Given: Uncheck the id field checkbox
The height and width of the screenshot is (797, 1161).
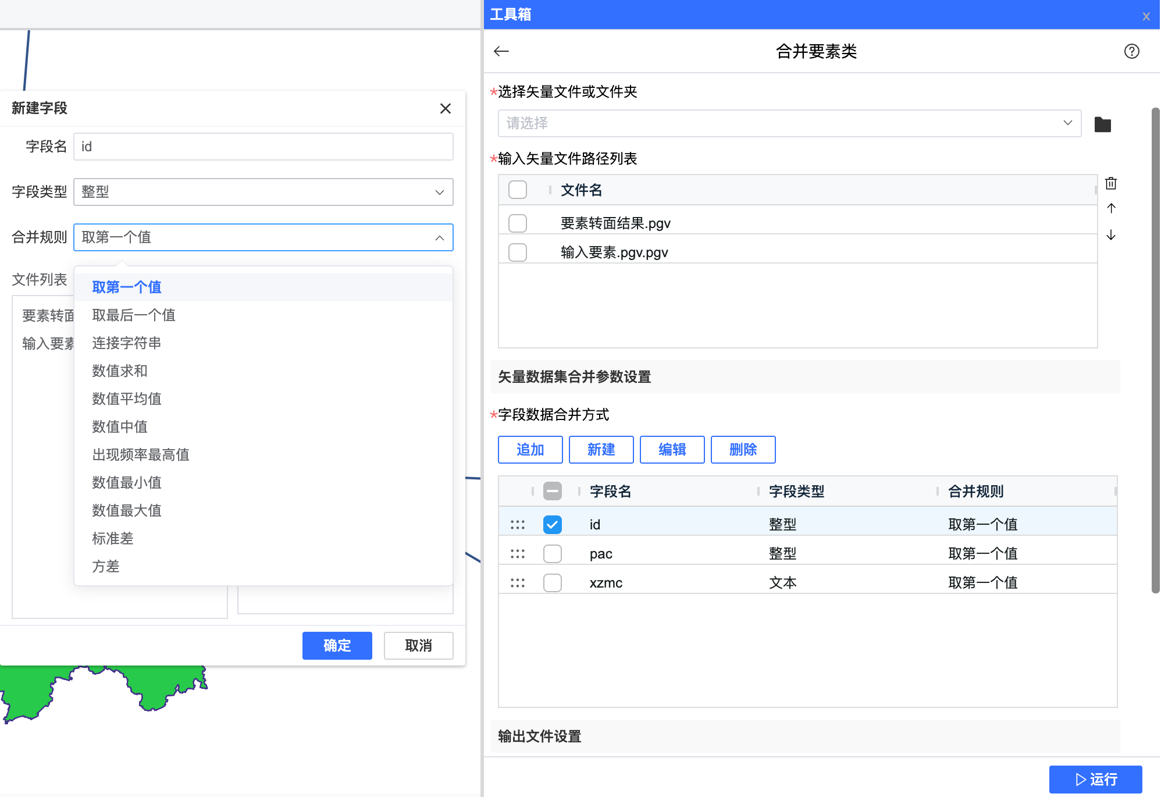Looking at the screenshot, I should (553, 525).
